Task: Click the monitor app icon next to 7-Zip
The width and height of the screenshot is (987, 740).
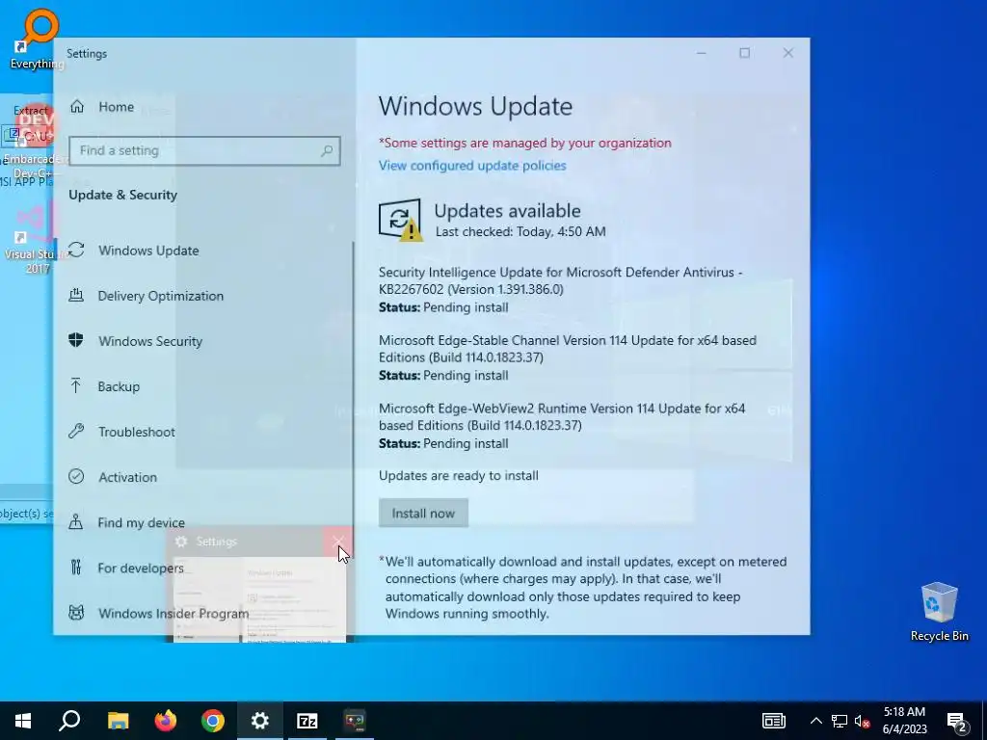Action: (355, 721)
